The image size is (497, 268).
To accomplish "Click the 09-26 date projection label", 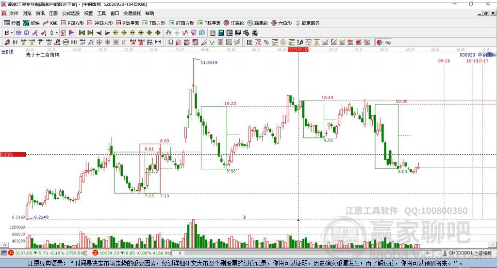I will tap(444, 60).
